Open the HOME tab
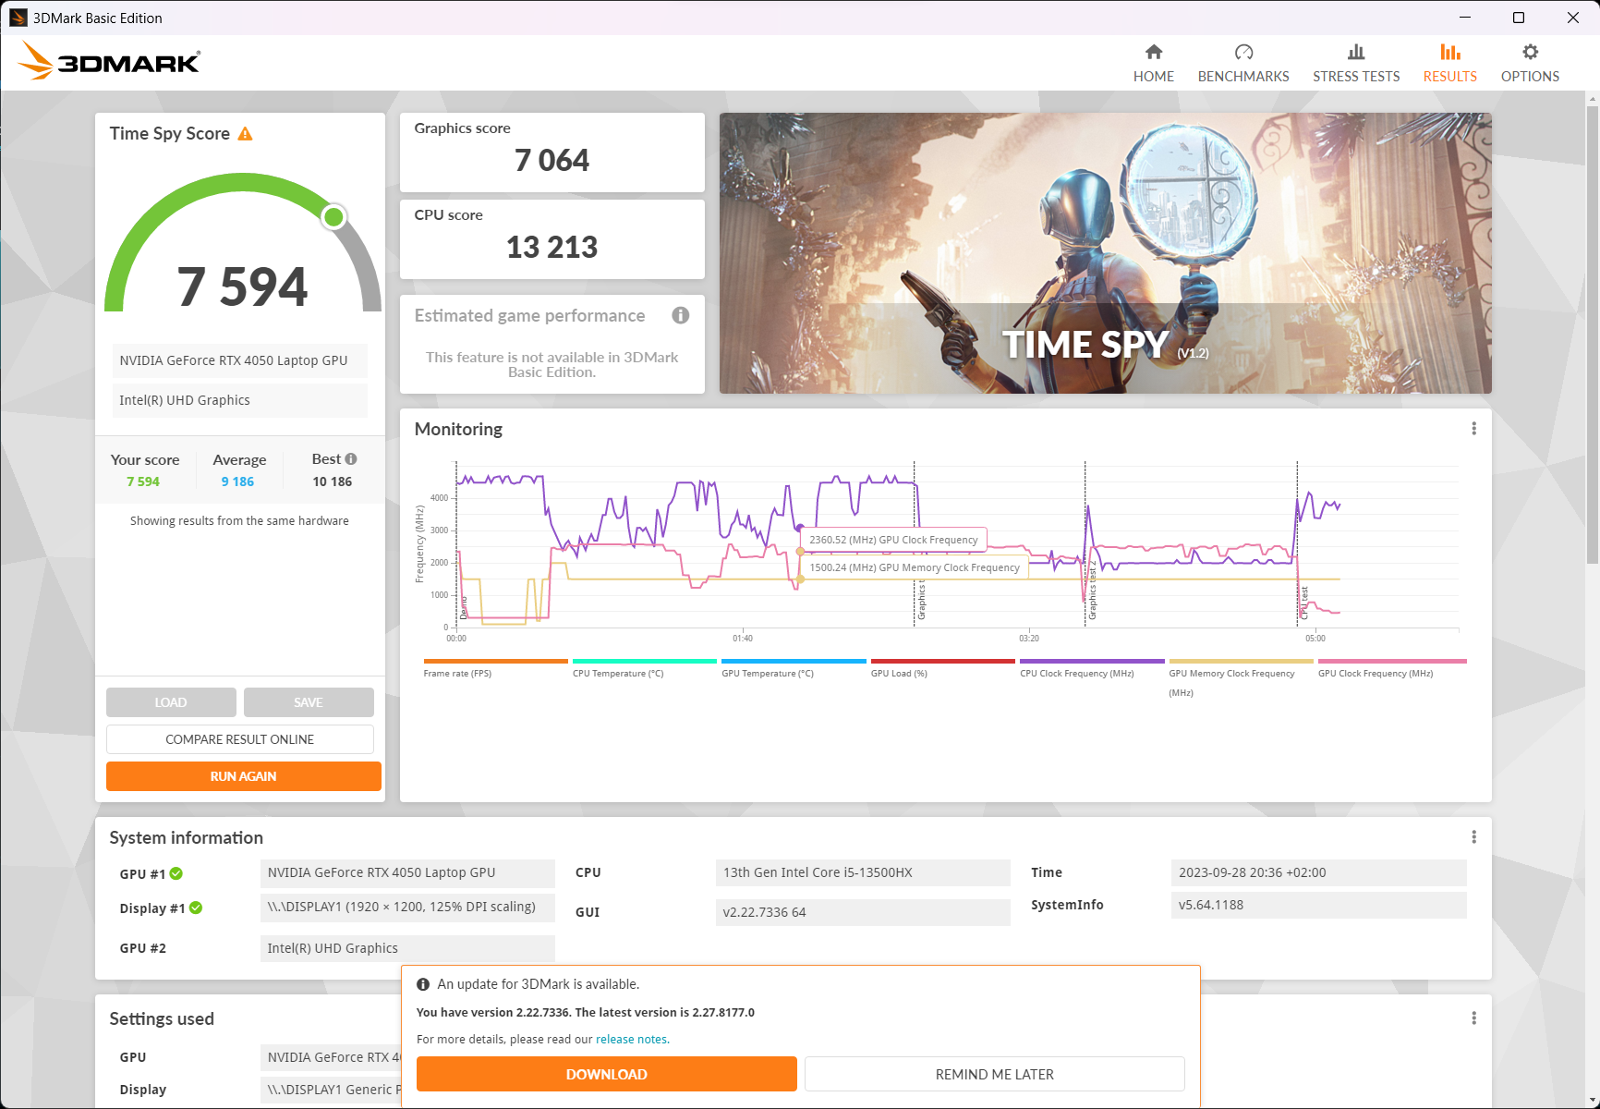Viewport: 1600px width, 1109px height. click(1153, 64)
